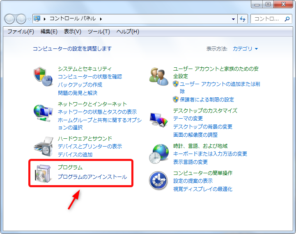Screen dimensions: 296x234
Task: Open the 表示(V) menu
Action: (73, 32)
